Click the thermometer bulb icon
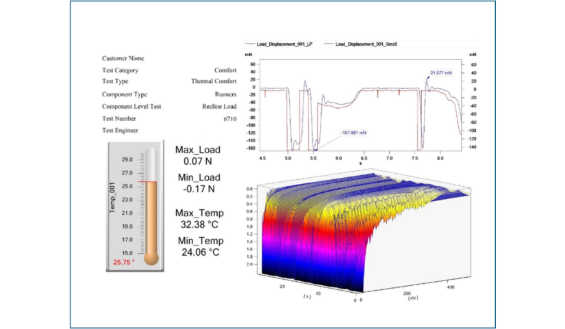Screen dimensions: 565x329 pyautogui.click(x=151, y=259)
